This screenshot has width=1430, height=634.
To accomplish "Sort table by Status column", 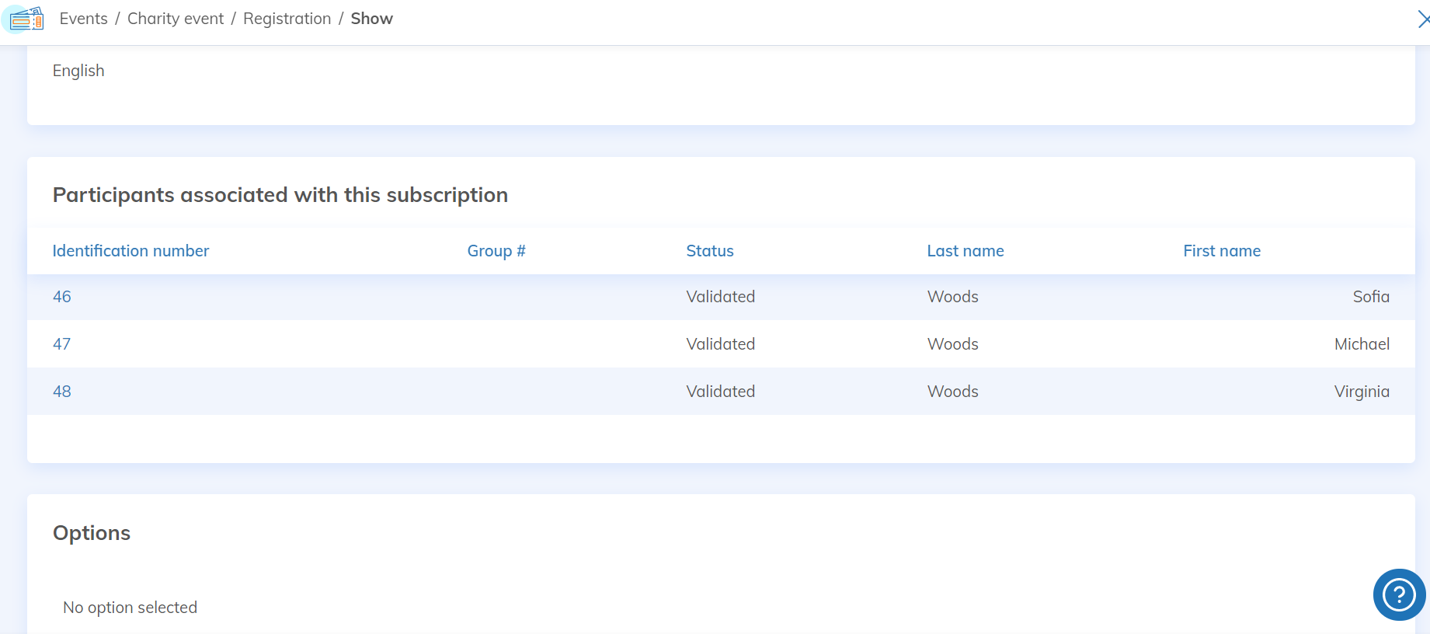I will (x=709, y=251).
